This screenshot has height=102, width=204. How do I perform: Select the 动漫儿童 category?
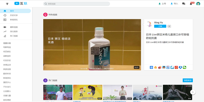(7, 95)
